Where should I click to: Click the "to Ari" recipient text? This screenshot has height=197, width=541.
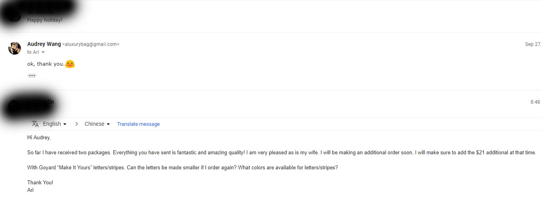[33, 52]
